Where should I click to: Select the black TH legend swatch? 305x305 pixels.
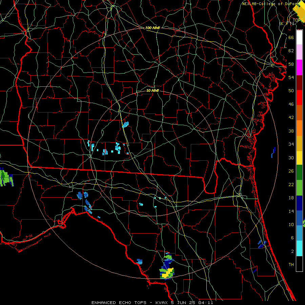pyautogui.click(x=299, y=264)
